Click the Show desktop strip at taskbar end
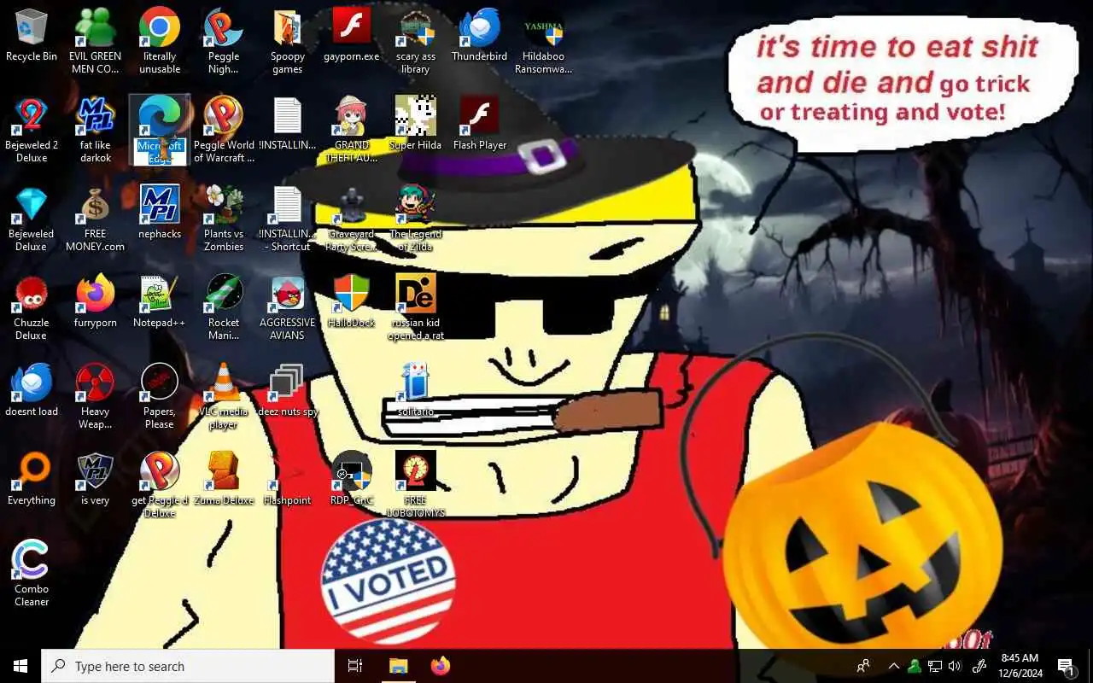This screenshot has width=1093, height=683. click(x=1090, y=666)
